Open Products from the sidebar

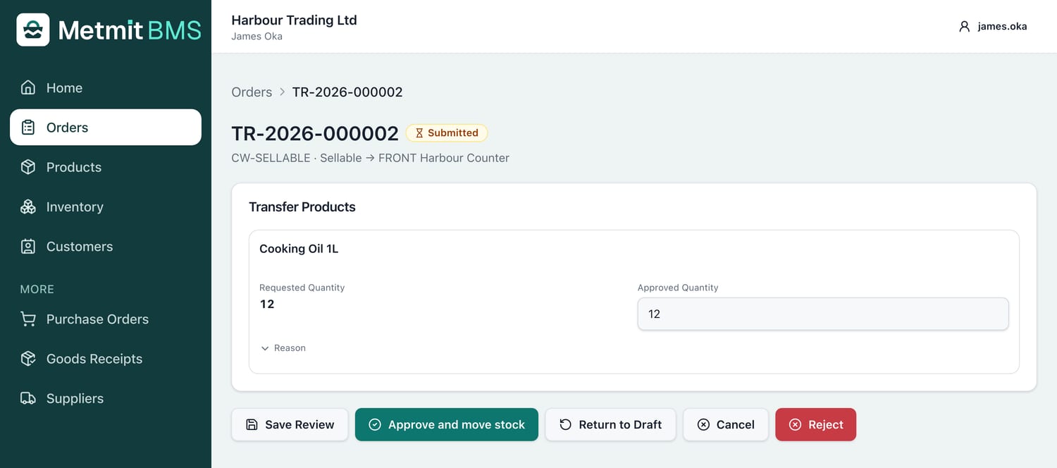coord(106,167)
